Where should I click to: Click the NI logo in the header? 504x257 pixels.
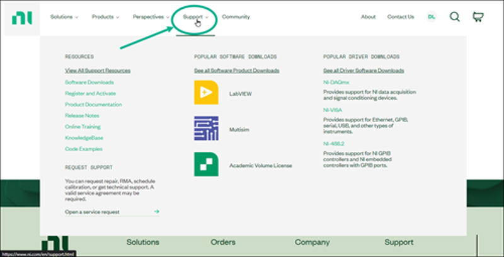click(x=22, y=18)
